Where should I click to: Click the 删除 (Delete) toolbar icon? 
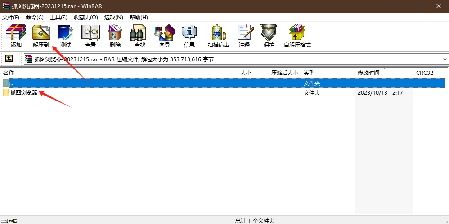point(115,36)
